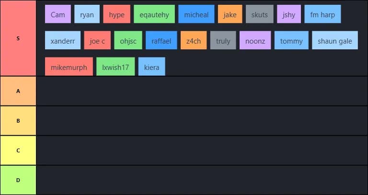Click the shaun gale tile

(x=335, y=41)
